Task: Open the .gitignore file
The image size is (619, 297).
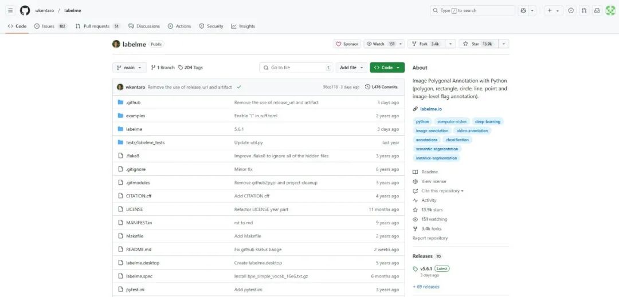Action: (136, 169)
